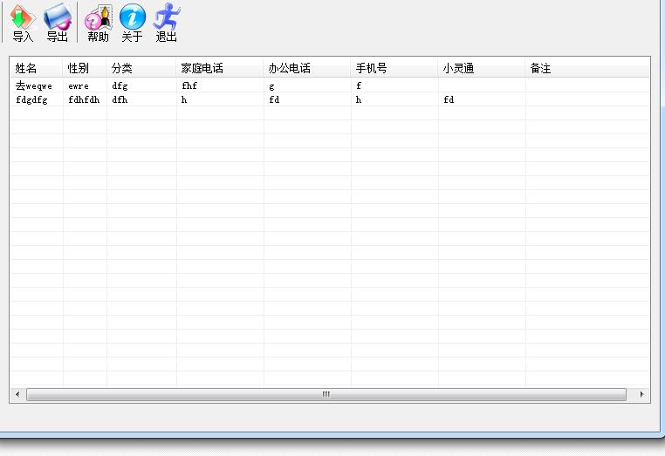Click the 小灵通 column header
The height and width of the screenshot is (456, 665).
(x=482, y=68)
